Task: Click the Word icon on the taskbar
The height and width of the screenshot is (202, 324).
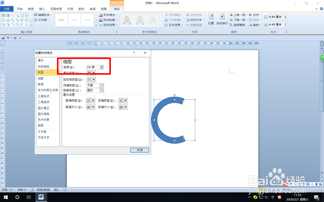Action: click(x=41, y=197)
